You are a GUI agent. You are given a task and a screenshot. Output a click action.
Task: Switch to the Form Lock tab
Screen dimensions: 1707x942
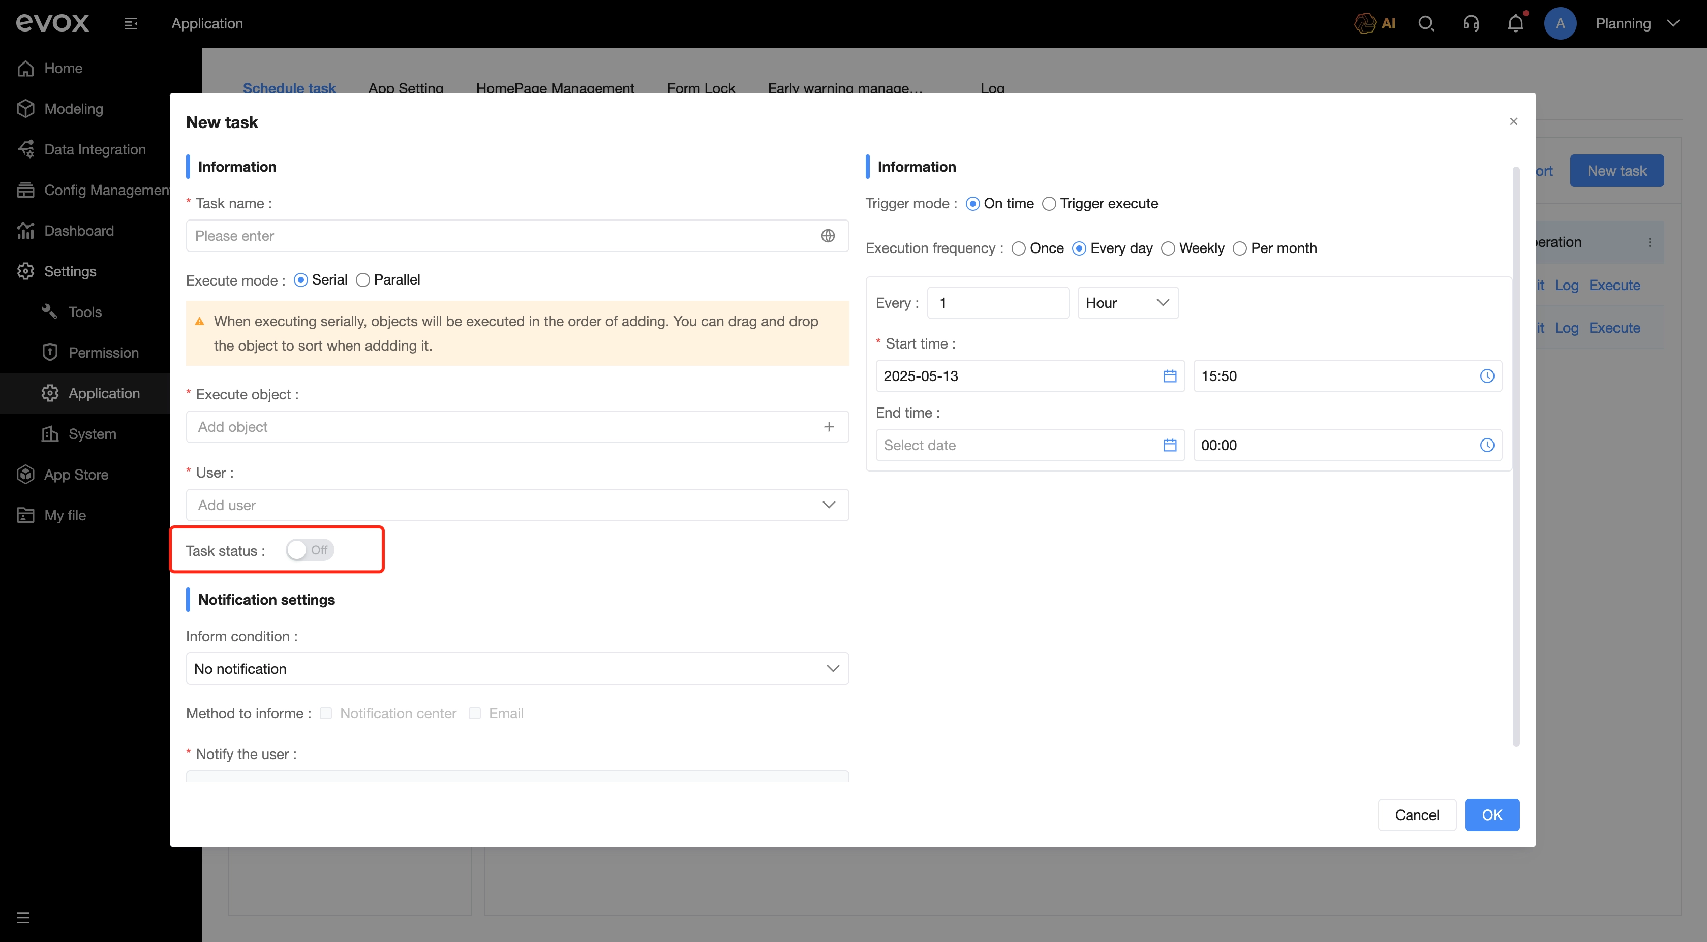701,88
